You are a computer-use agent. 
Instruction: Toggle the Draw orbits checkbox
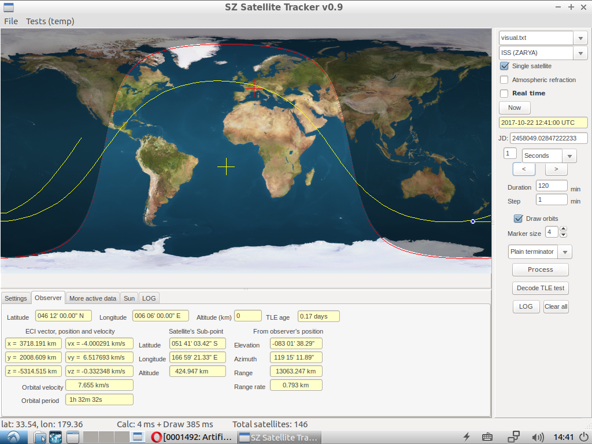[518, 219]
